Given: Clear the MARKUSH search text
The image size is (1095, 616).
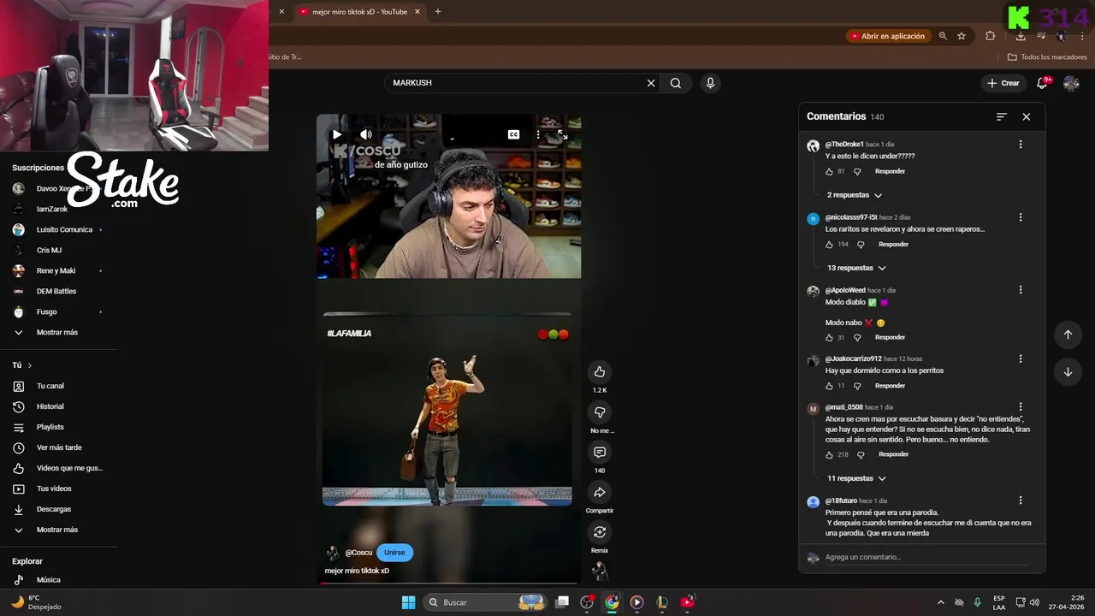Looking at the screenshot, I should [651, 83].
